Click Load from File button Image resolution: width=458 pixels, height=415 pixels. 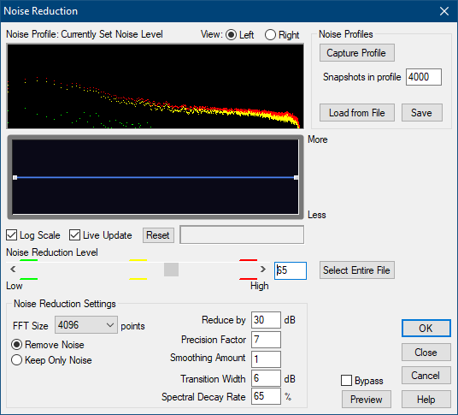pyautogui.click(x=357, y=113)
